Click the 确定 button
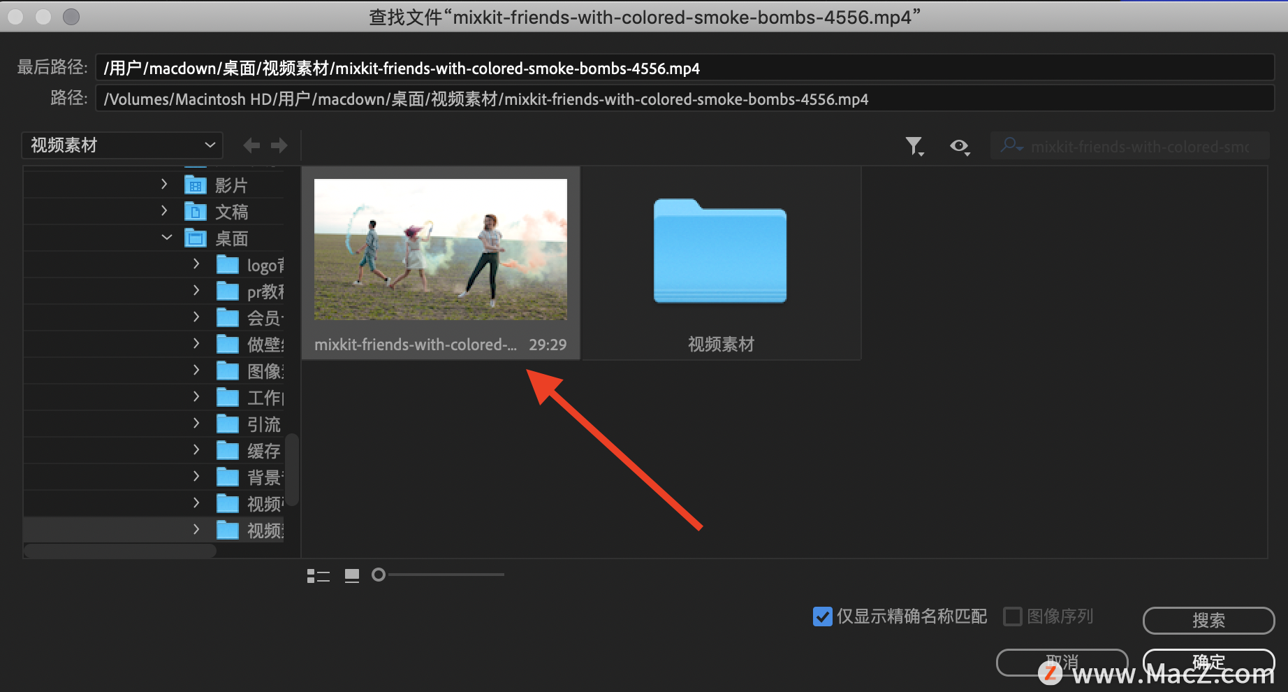The height and width of the screenshot is (692, 1288). point(1208,661)
